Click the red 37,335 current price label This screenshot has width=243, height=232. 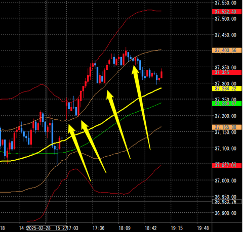click(227, 72)
